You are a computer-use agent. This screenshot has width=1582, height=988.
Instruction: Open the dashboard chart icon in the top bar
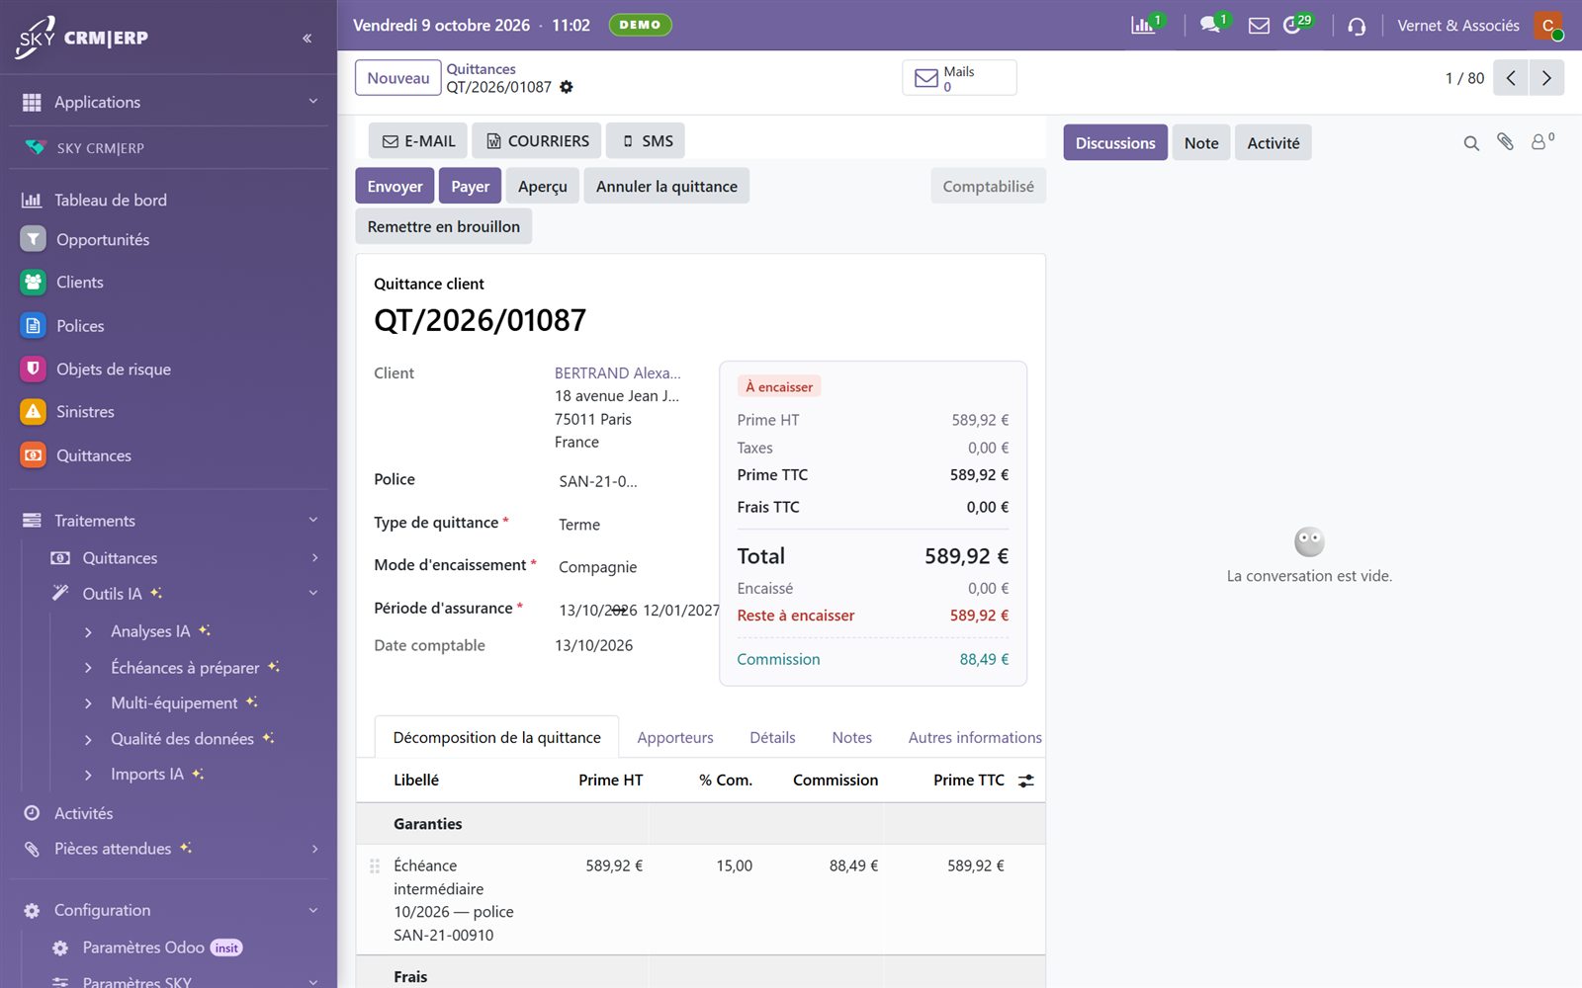[1143, 26]
